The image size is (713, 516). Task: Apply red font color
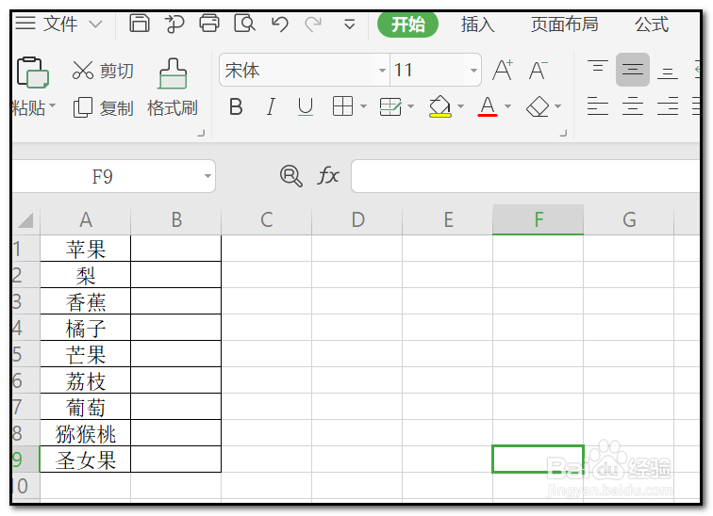point(488,106)
